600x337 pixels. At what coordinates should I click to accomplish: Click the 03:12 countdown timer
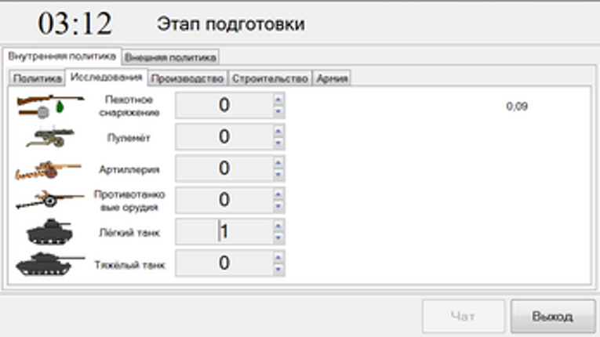(x=75, y=24)
